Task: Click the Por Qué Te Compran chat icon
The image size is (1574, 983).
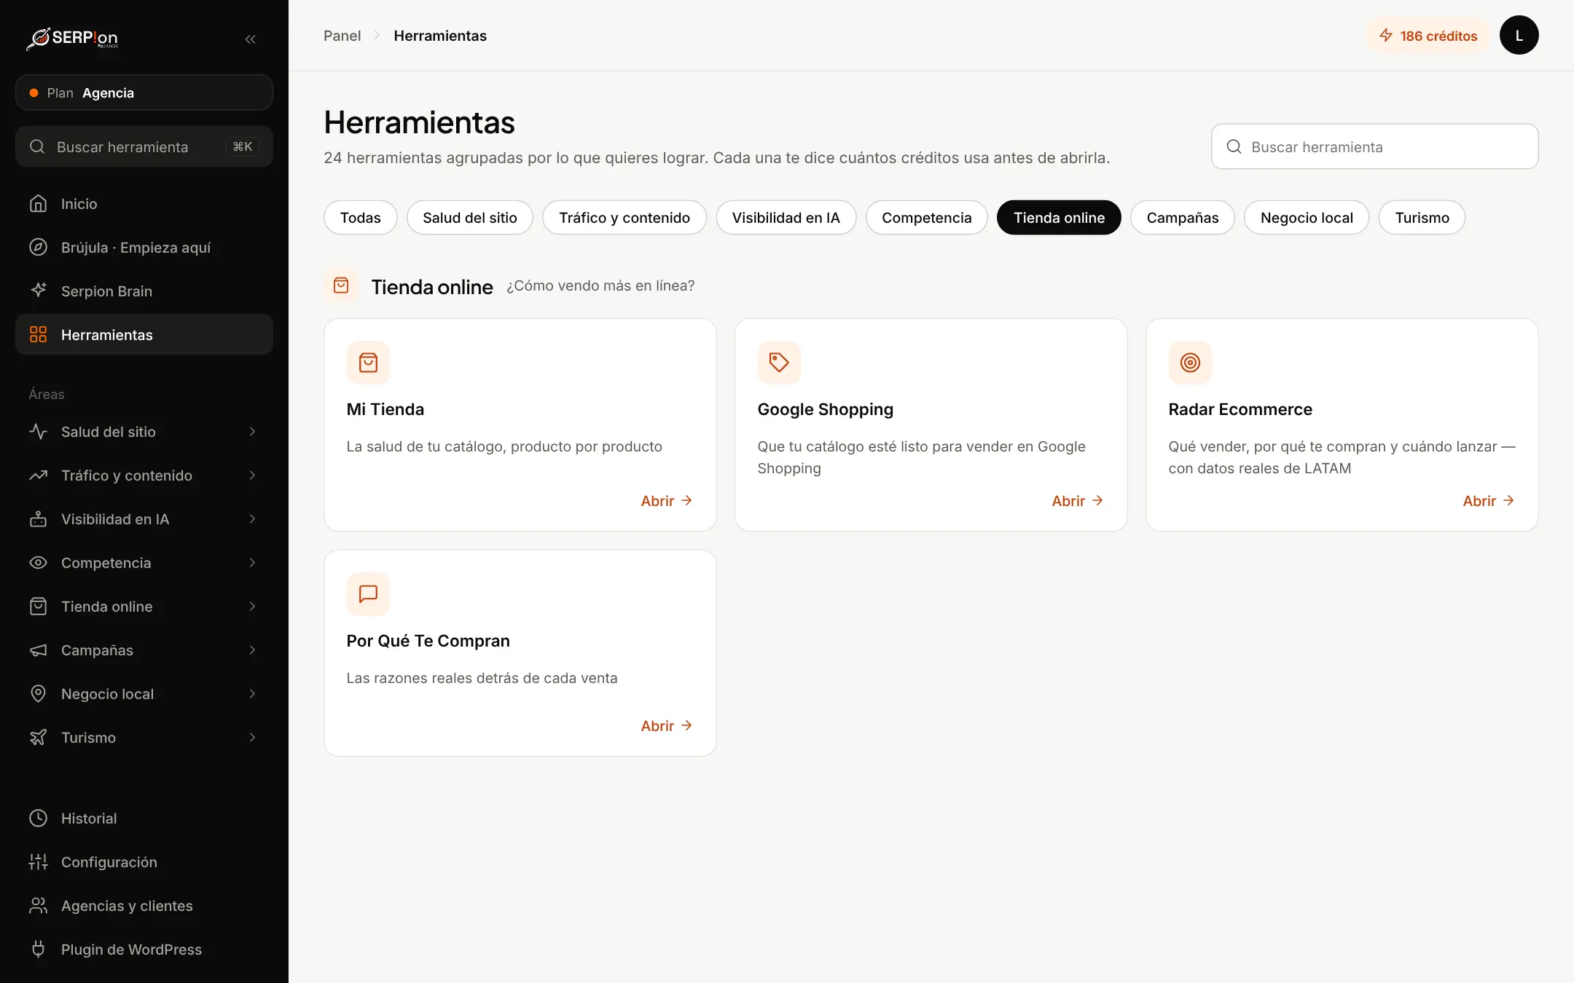Action: pos(368,594)
